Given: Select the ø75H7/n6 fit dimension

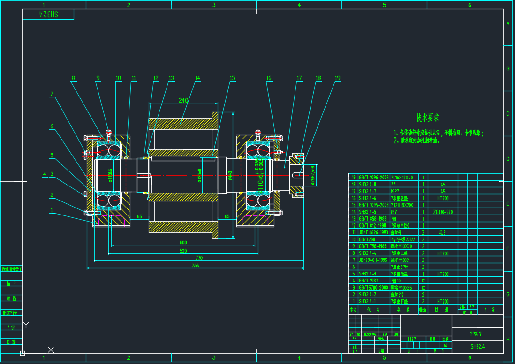Looking at the screenshot, I should 313,175.
